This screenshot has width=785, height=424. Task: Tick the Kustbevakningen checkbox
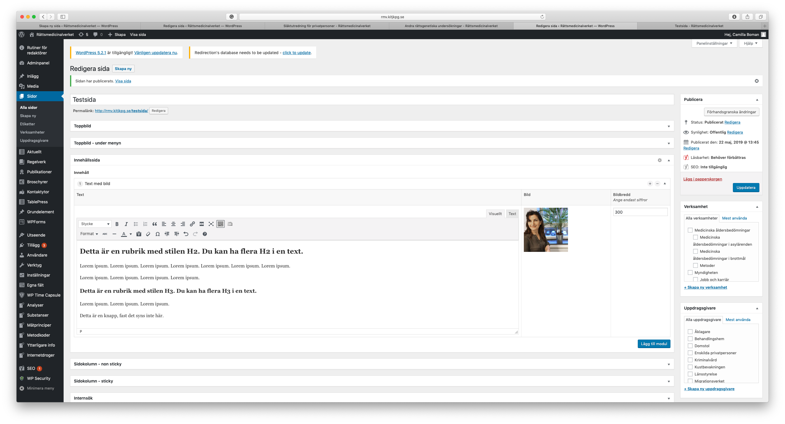click(690, 367)
